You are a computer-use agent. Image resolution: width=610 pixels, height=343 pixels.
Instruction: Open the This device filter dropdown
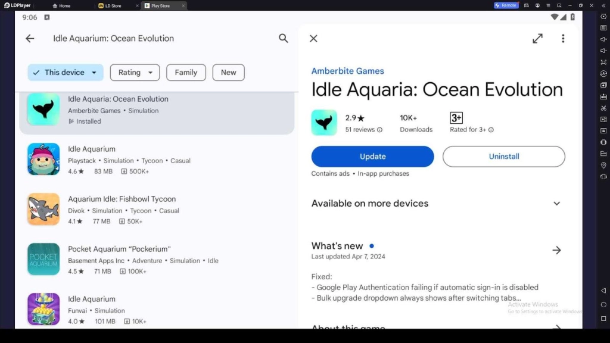[66, 72]
